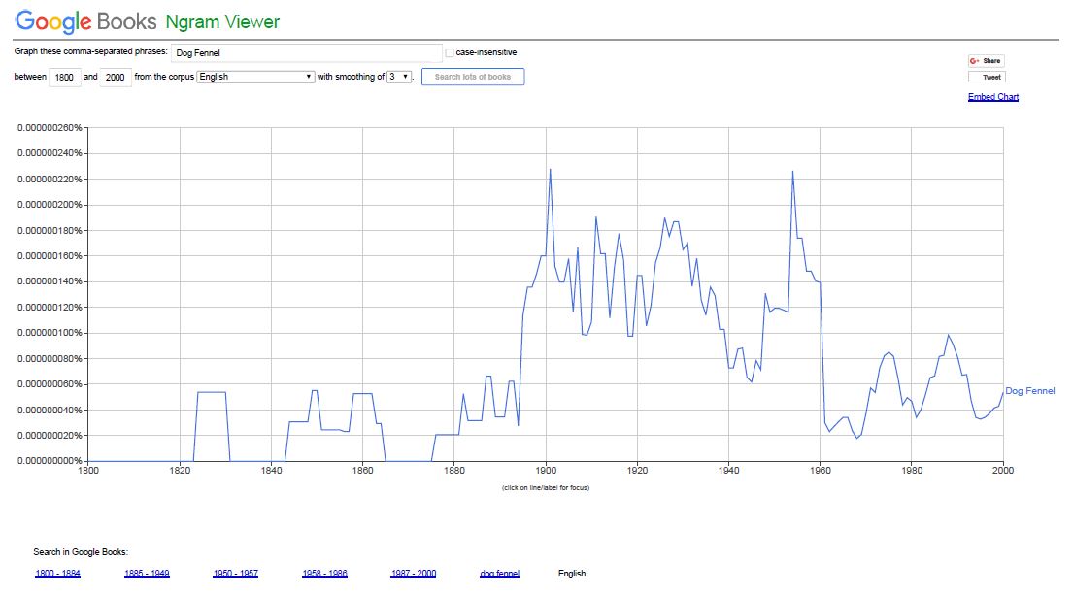Click the 1960 label on the x-axis

pos(821,471)
